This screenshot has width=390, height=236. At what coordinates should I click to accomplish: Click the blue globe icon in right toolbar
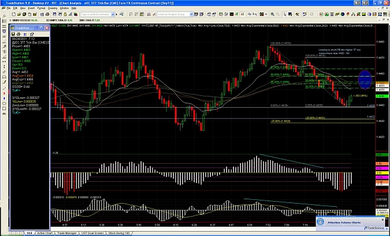[343, 14]
